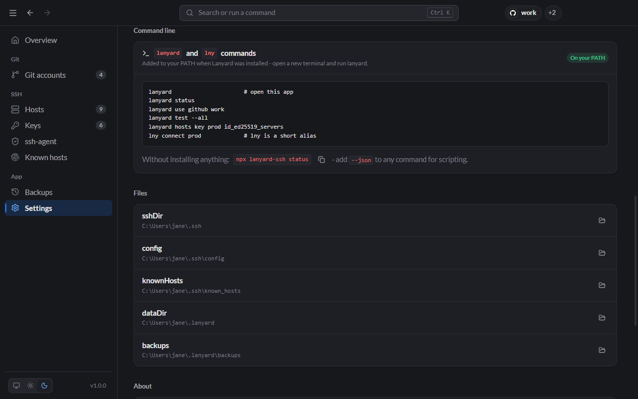
Task: Switch to system theme monitor icon
Action: pos(16,386)
